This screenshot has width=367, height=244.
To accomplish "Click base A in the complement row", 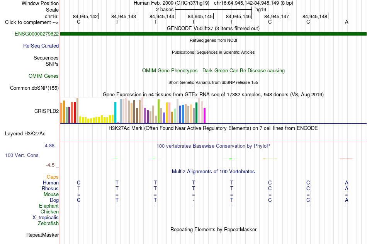I will point(347,22).
